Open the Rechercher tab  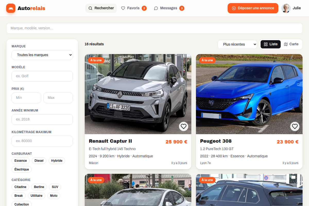pyautogui.click(x=101, y=8)
